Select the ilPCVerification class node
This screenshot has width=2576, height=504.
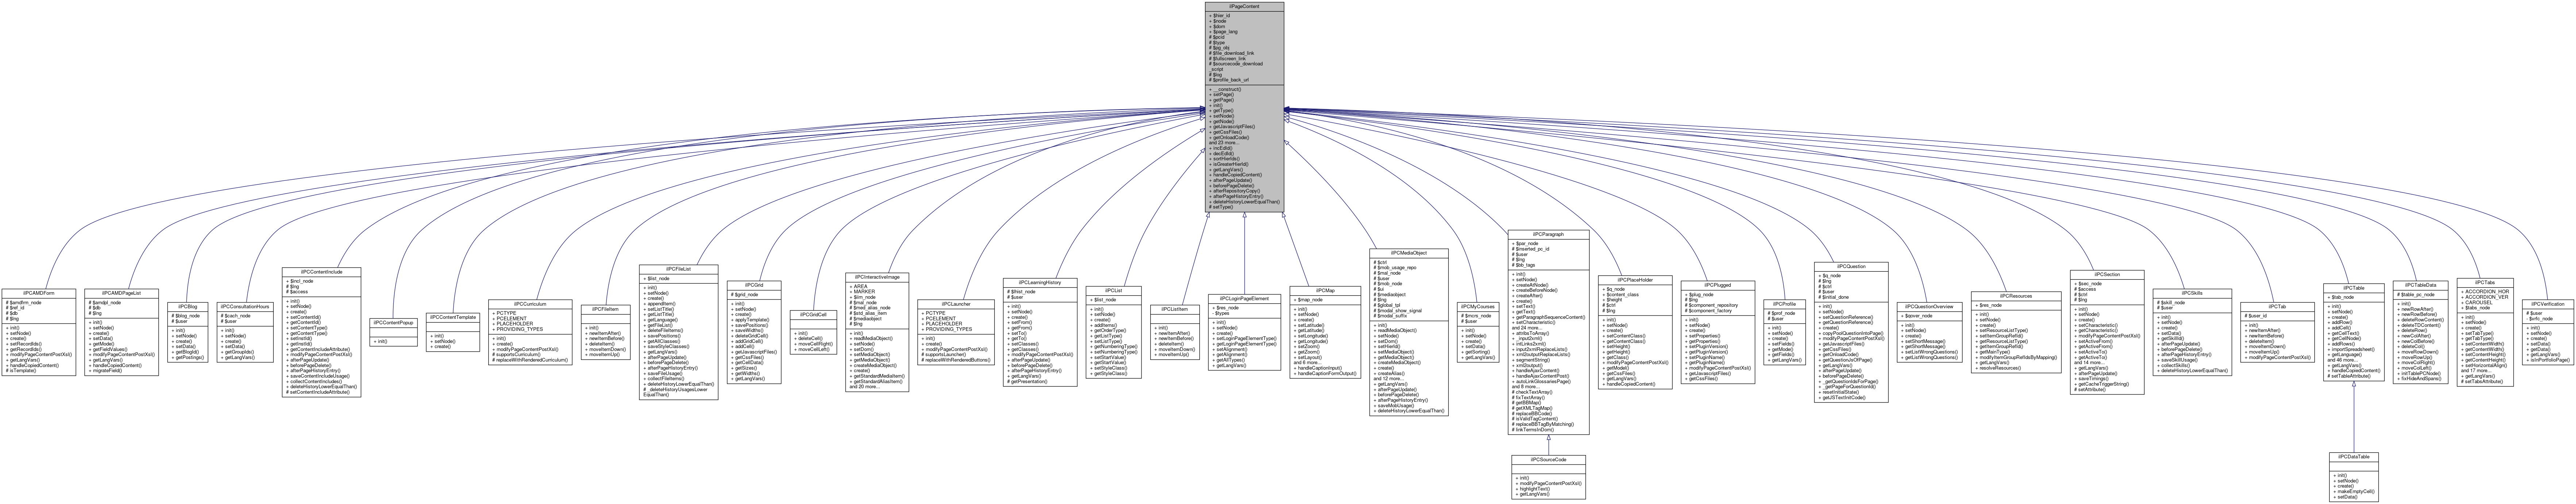pos(2547,332)
